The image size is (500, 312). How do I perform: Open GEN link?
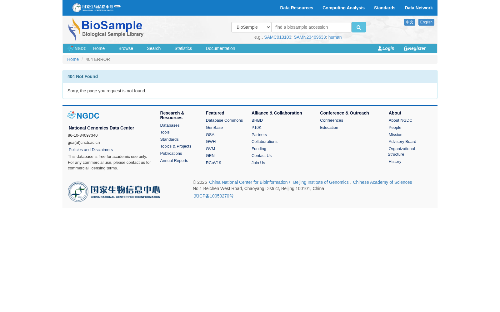(210, 156)
